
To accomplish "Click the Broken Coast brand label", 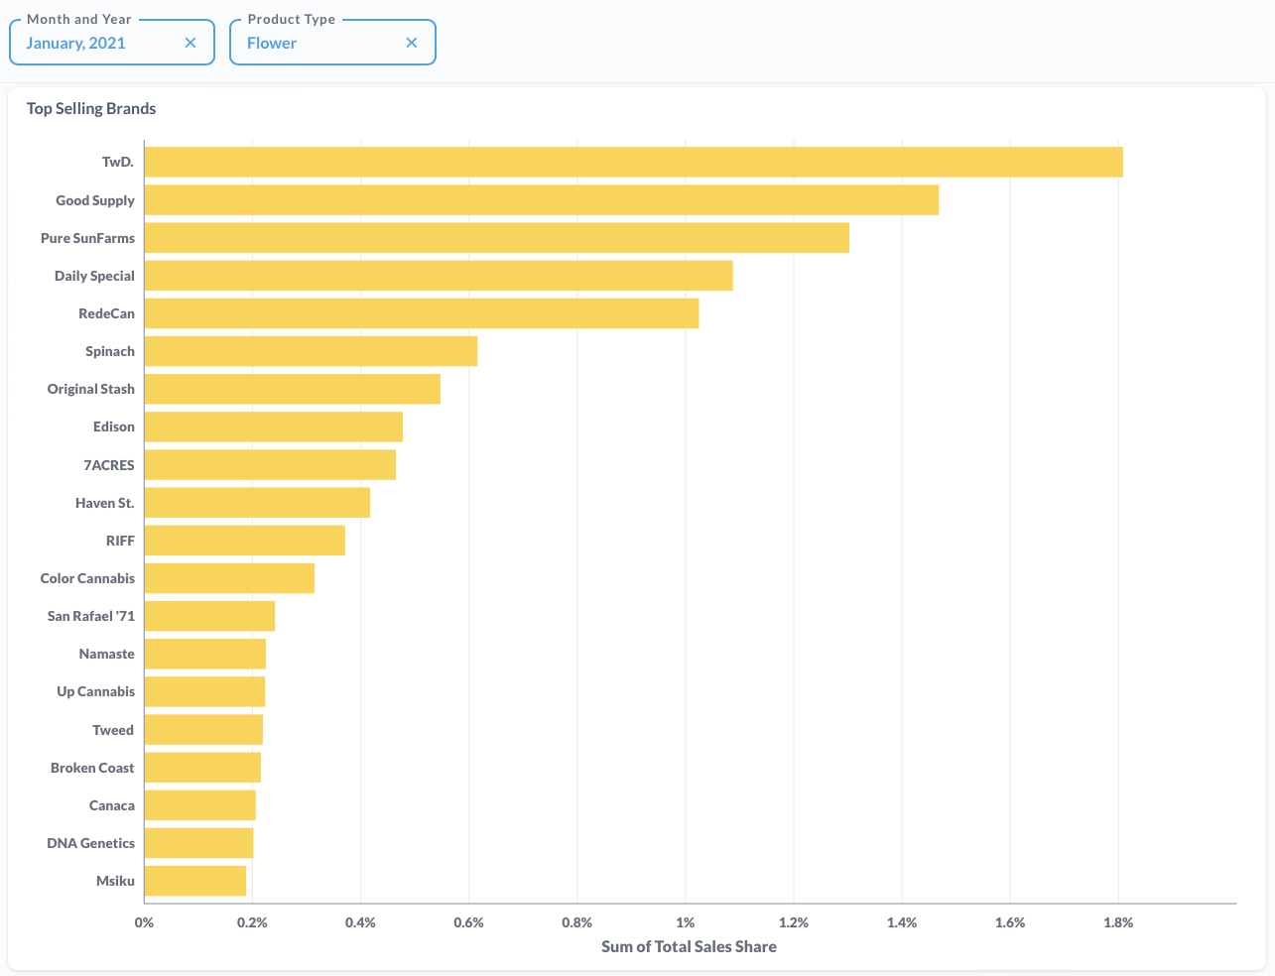I will [92, 768].
